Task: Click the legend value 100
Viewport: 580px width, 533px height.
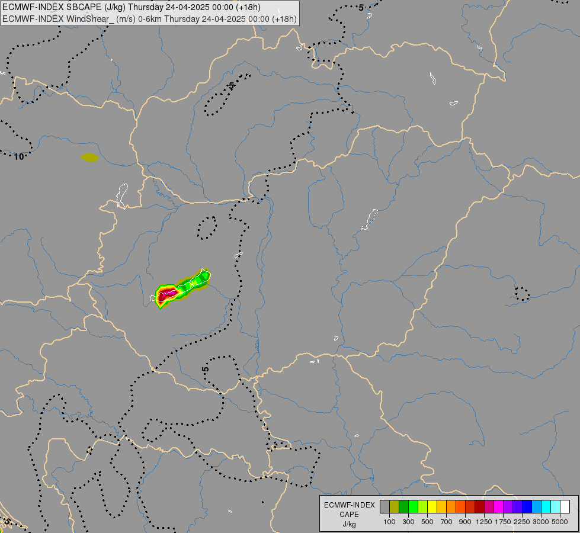Action: coord(389,522)
